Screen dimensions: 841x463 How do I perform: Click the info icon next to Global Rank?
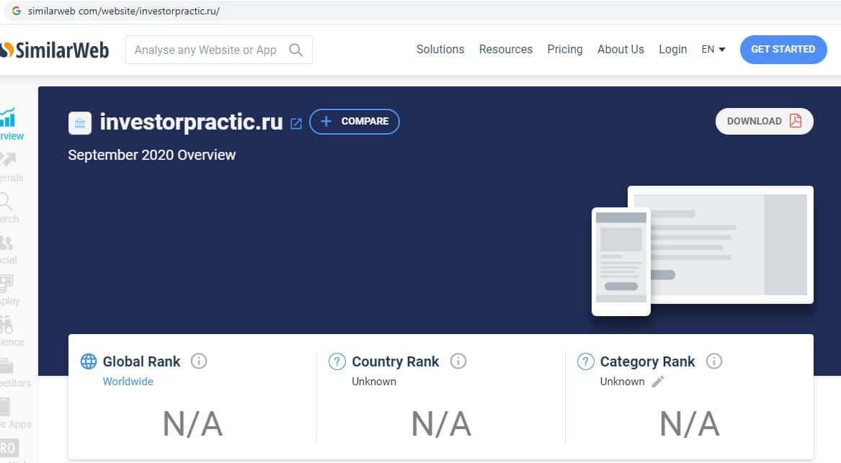(199, 361)
